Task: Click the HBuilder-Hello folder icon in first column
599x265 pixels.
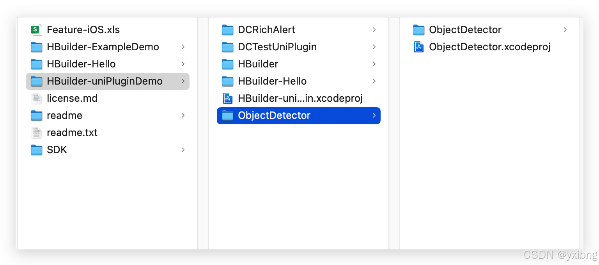Action: click(36, 64)
